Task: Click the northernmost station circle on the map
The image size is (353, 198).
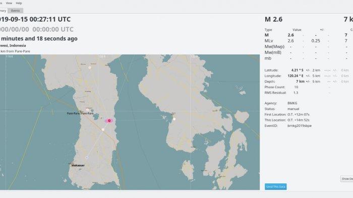Action: [90, 68]
